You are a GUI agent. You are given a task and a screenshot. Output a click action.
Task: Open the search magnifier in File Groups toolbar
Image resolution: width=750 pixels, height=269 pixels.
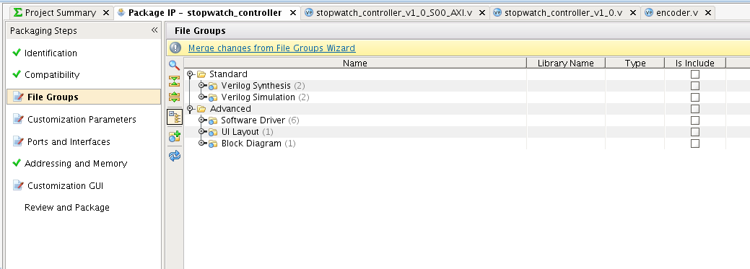(175, 66)
